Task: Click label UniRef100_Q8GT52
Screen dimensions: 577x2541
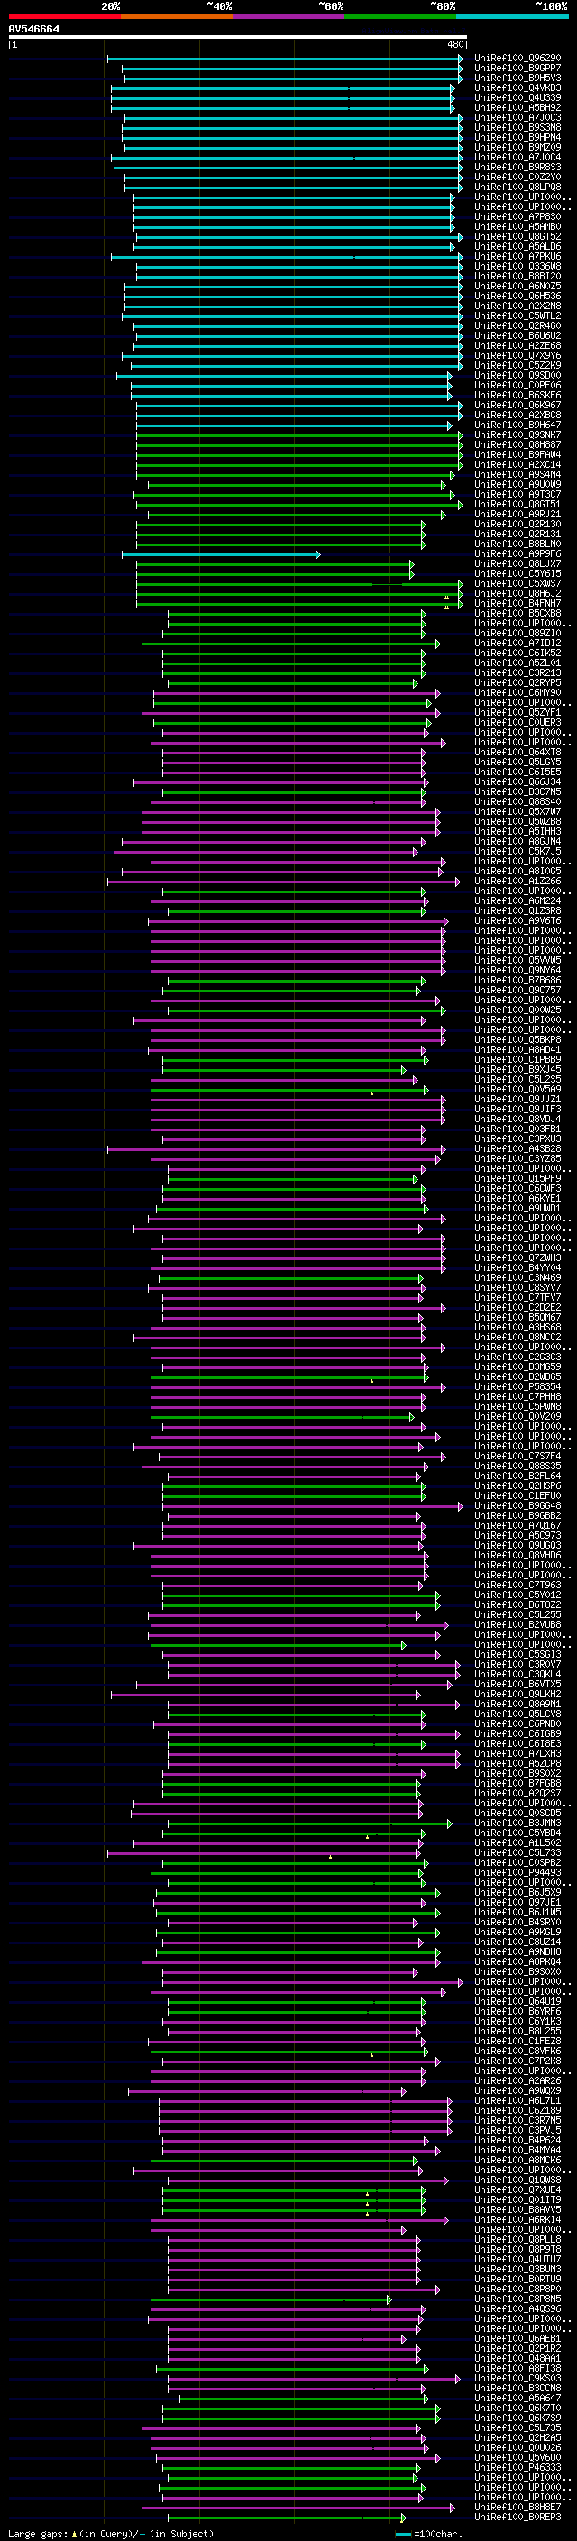Action: [x=517, y=237]
